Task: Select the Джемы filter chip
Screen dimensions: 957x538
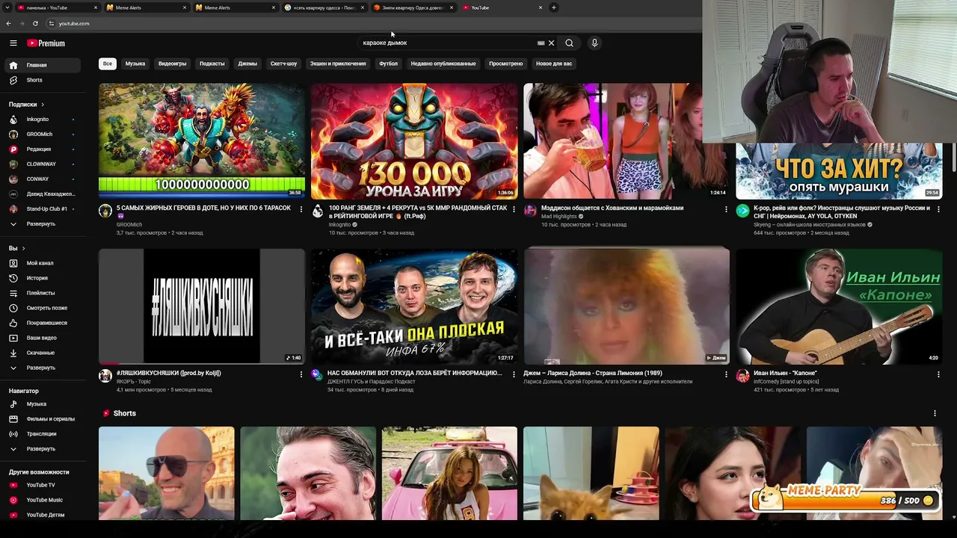Action: pyautogui.click(x=247, y=64)
